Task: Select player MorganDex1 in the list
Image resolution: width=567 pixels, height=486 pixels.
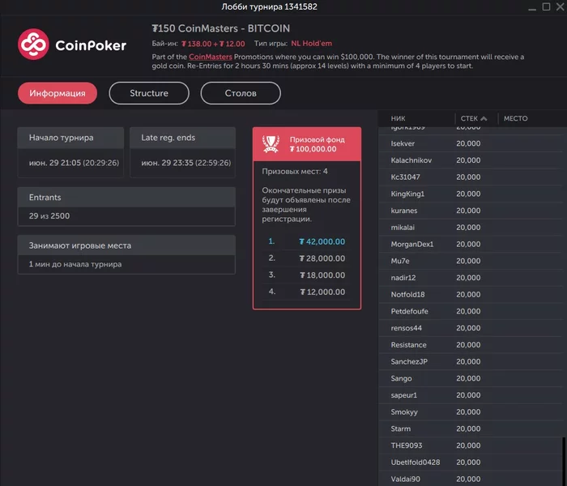Action: 471,245
